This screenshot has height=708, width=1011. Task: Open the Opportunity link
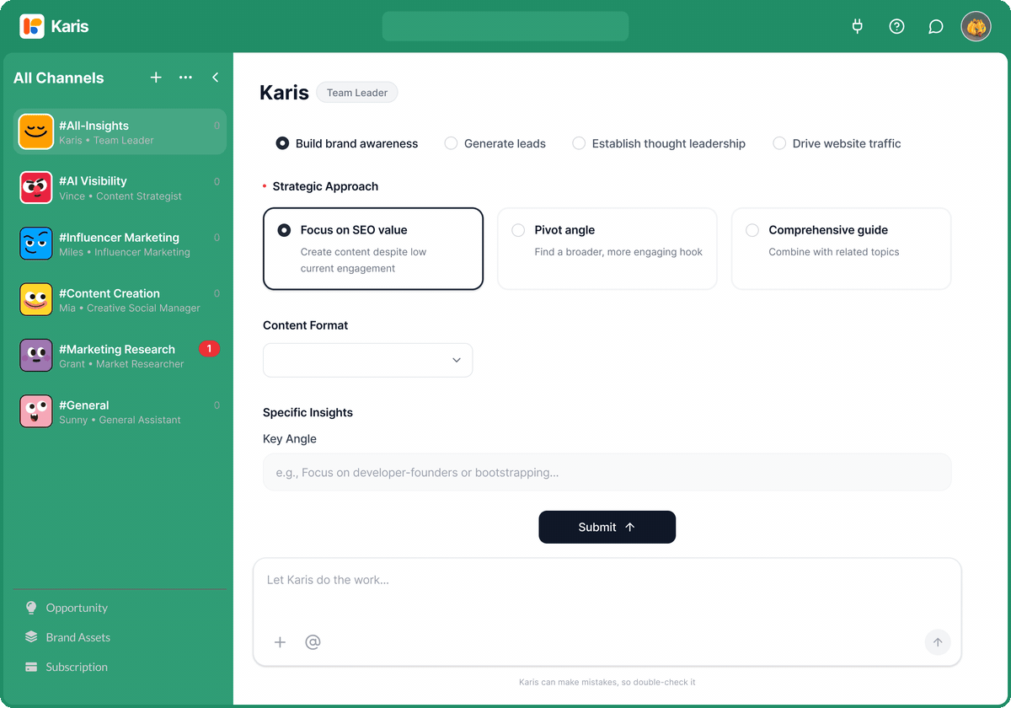pyautogui.click(x=77, y=608)
